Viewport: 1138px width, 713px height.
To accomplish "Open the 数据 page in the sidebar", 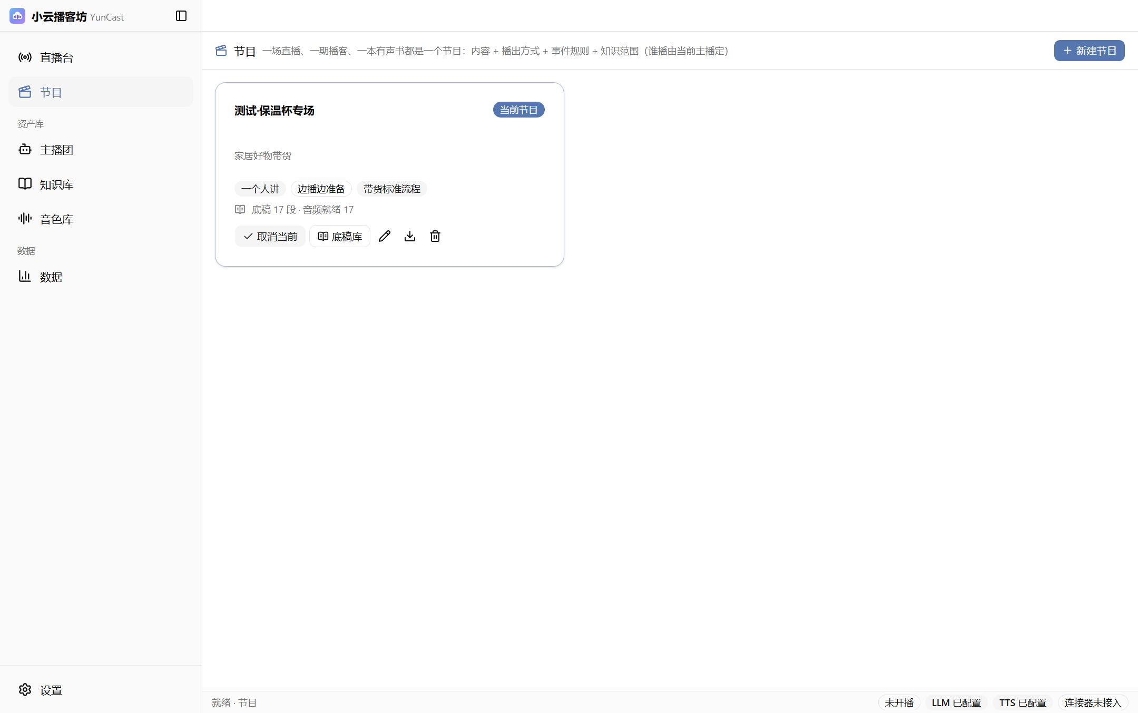I will (101, 277).
